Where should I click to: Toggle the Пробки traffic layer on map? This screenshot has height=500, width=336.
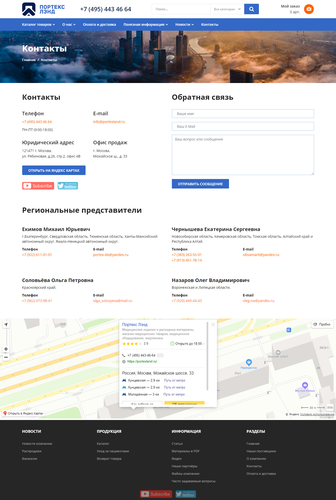pos(322,324)
